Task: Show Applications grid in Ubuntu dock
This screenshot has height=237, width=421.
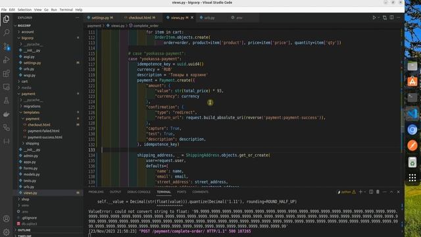Action: point(412,177)
